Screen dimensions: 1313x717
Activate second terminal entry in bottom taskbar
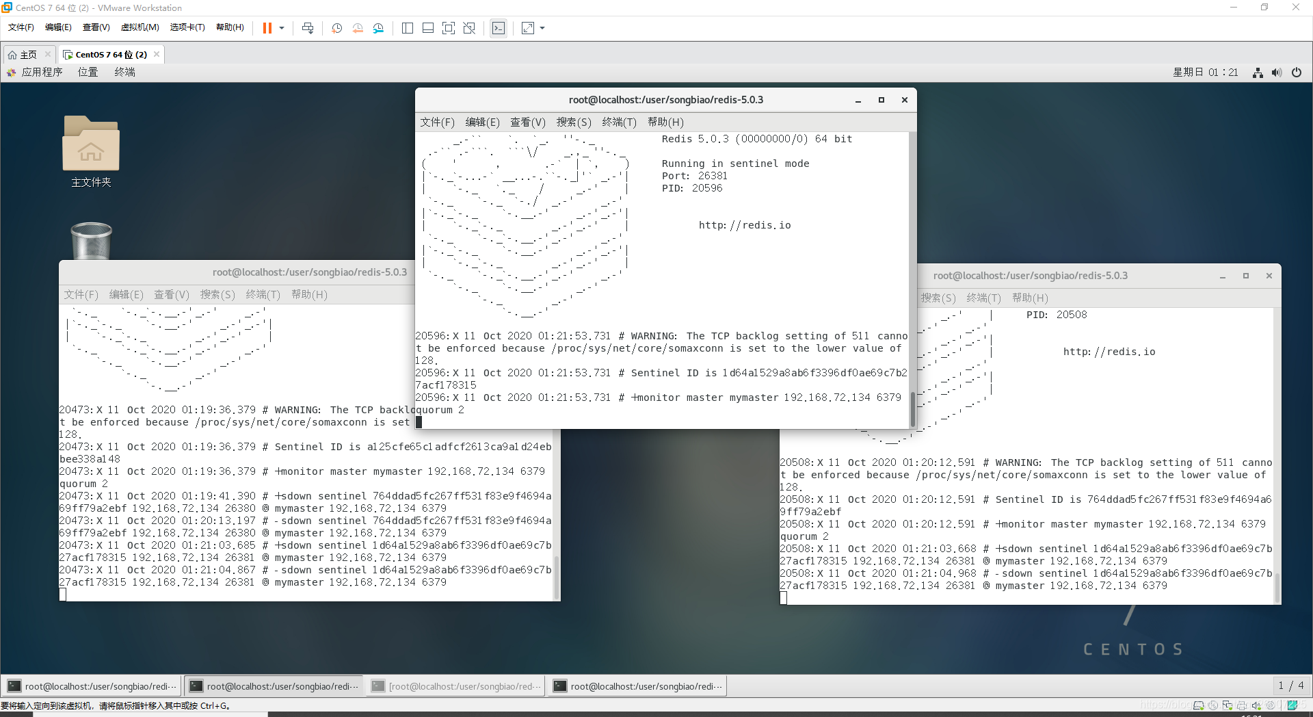tap(274, 686)
